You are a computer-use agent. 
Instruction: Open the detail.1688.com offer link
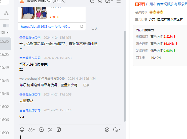(x=46, y=26)
